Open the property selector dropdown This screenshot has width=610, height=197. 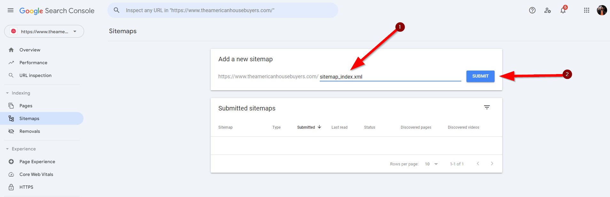click(44, 31)
